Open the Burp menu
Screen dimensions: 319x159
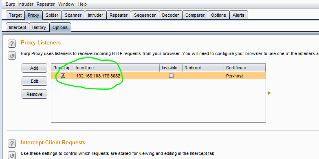pos(10,4)
